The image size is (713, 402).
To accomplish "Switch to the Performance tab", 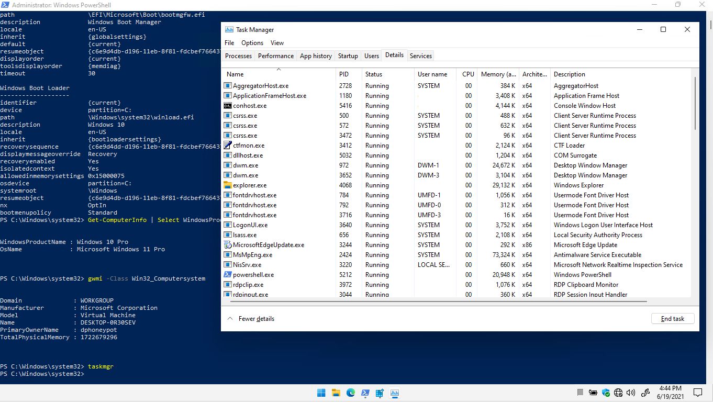I will pos(276,56).
